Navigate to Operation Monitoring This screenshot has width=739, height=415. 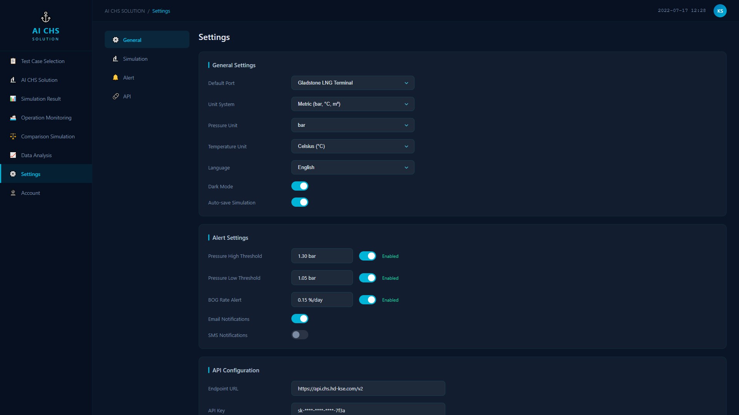tap(46, 118)
